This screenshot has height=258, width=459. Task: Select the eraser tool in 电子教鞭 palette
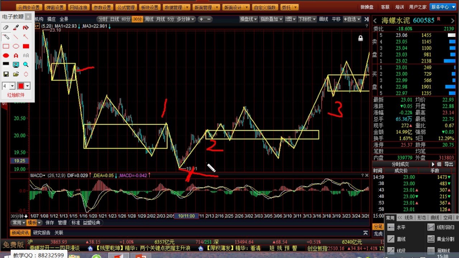(6, 28)
